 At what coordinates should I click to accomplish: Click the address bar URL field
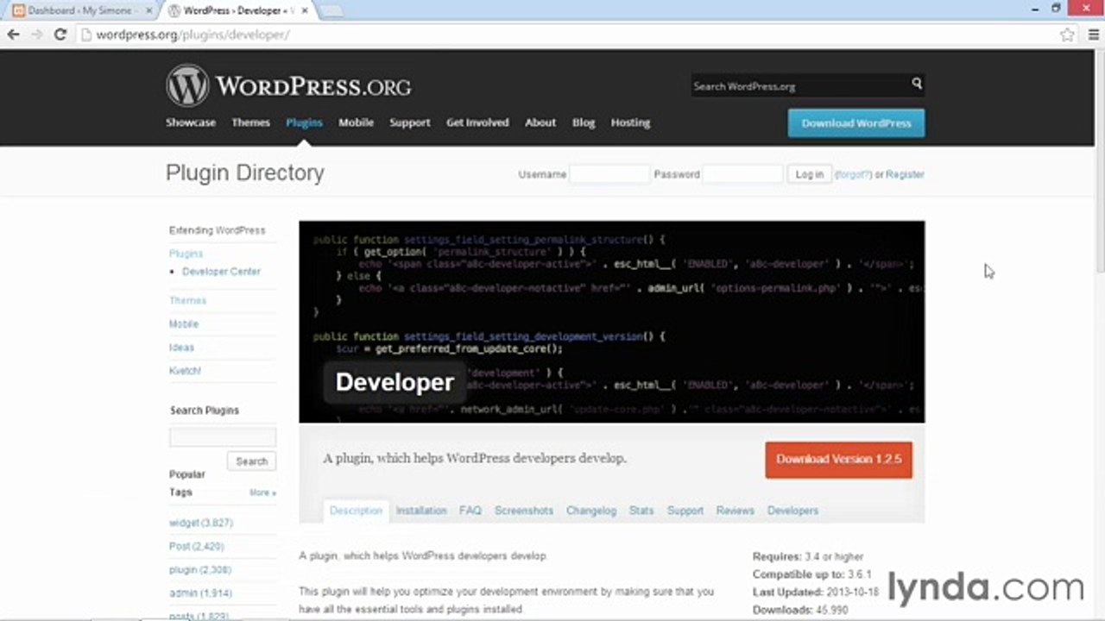click(570, 34)
